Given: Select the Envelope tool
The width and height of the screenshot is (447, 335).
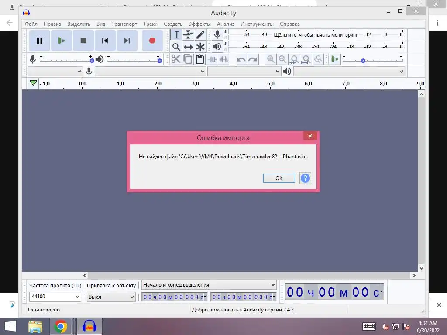Looking at the screenshot, I should [188, 35].
